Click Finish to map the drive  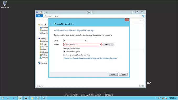click(113, 74)
